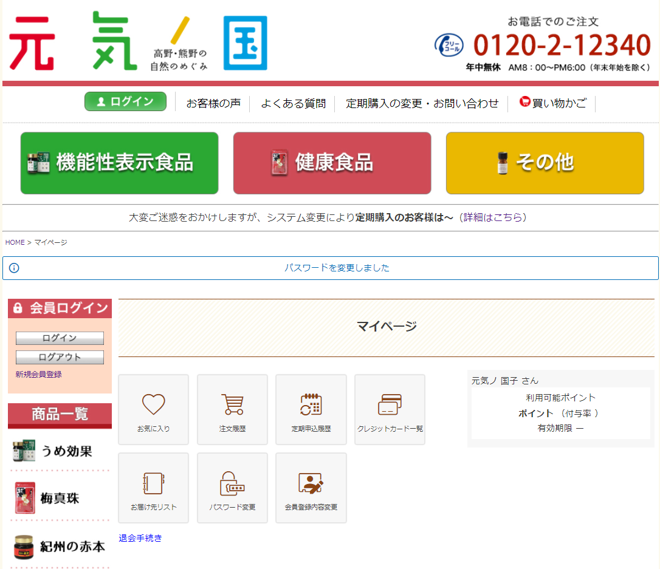Click the クレジットカード一覧 credit card icon
Screen dimensions: 660x569
(x=390, y=409)
